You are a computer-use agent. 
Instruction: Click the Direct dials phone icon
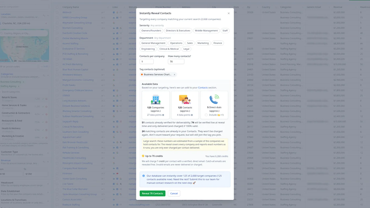click(x=214, y=99)
